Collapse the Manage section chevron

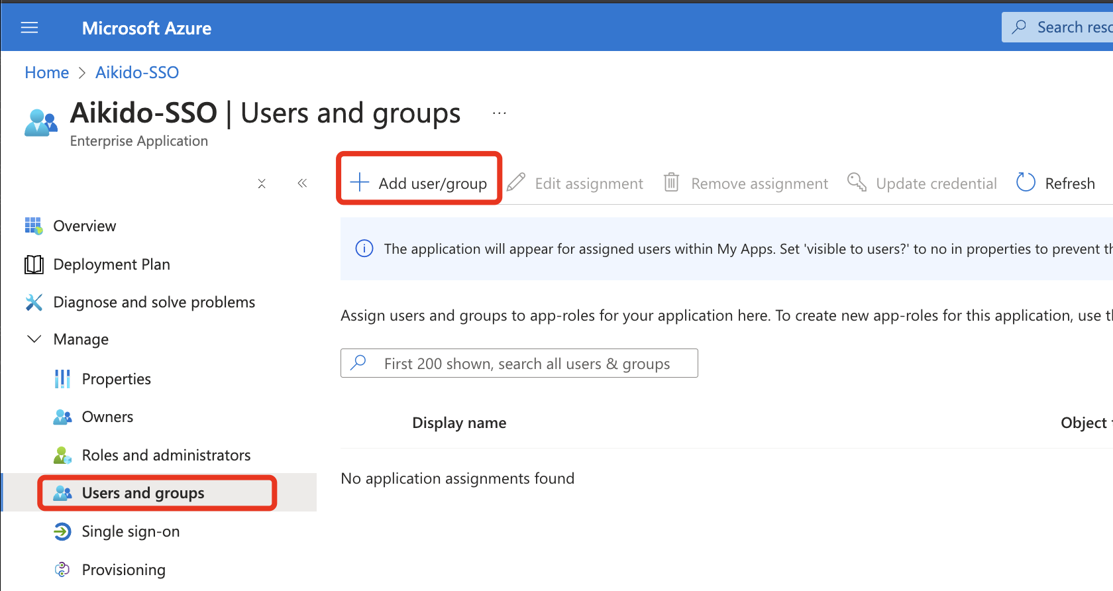(34, 339)
